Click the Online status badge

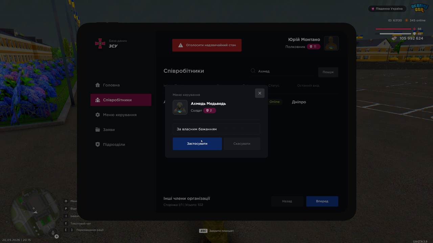click(275, 102)
